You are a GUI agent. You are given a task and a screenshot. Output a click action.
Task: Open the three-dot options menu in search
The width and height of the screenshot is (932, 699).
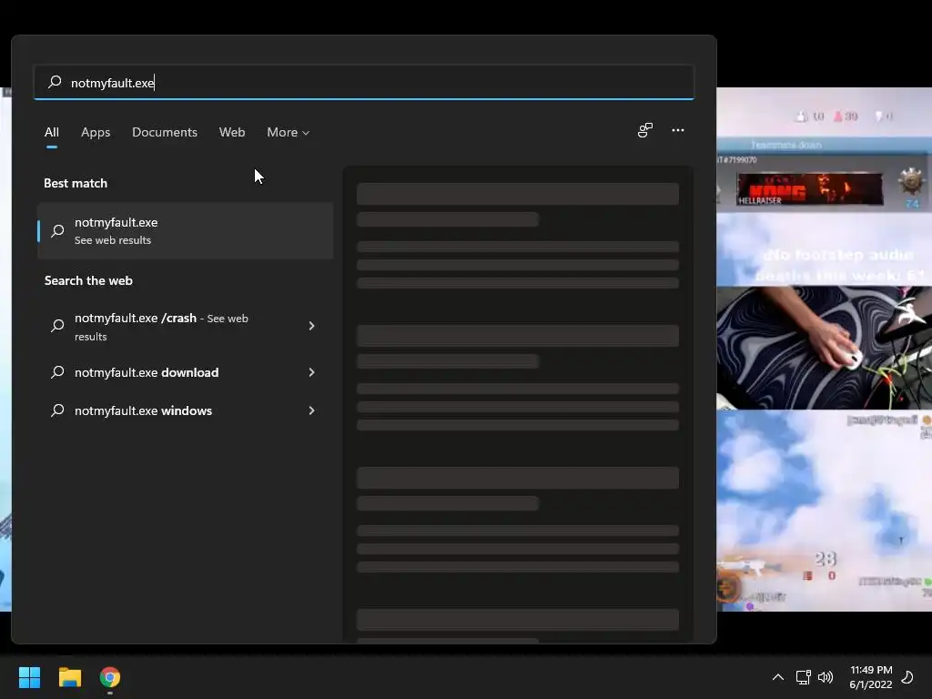[678, 130]
